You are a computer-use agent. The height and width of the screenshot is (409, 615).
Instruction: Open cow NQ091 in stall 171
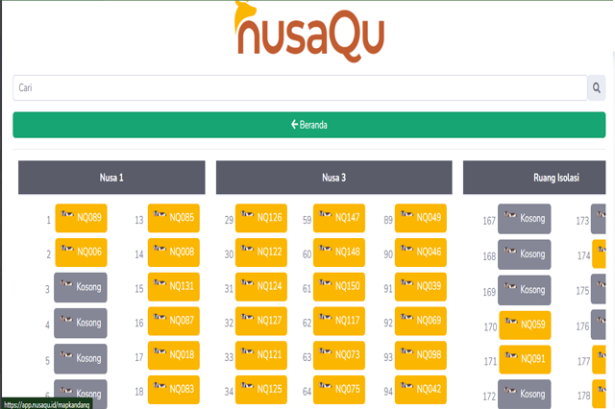[526, 359]
